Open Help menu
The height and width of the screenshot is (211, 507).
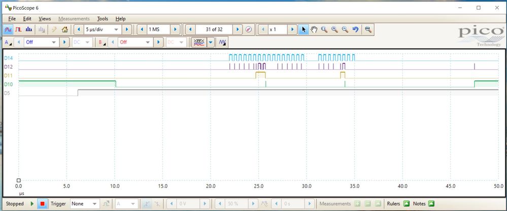(121, 19)
